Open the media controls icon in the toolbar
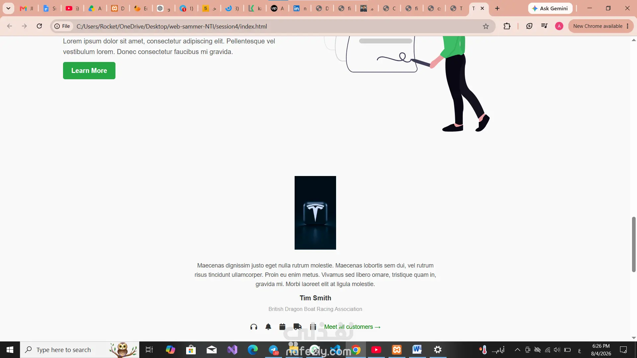 pyautogui.click(x=544, y=26)
